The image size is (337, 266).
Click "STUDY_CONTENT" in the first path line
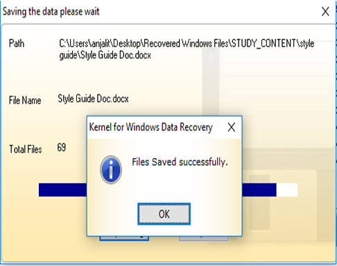[x=263, y=44]
